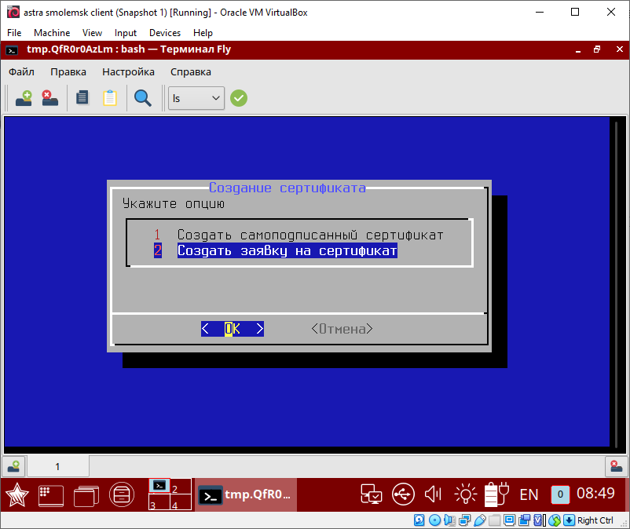Click VirtualBox Right Ctrl host key indicator

point(595,520)
